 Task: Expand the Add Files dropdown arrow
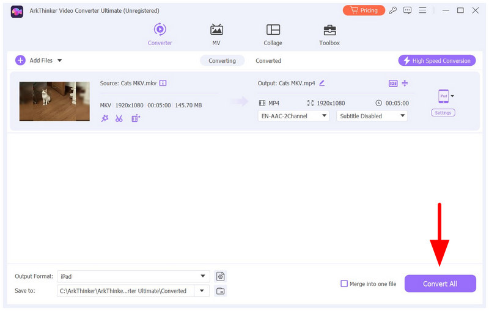[59, 60]
